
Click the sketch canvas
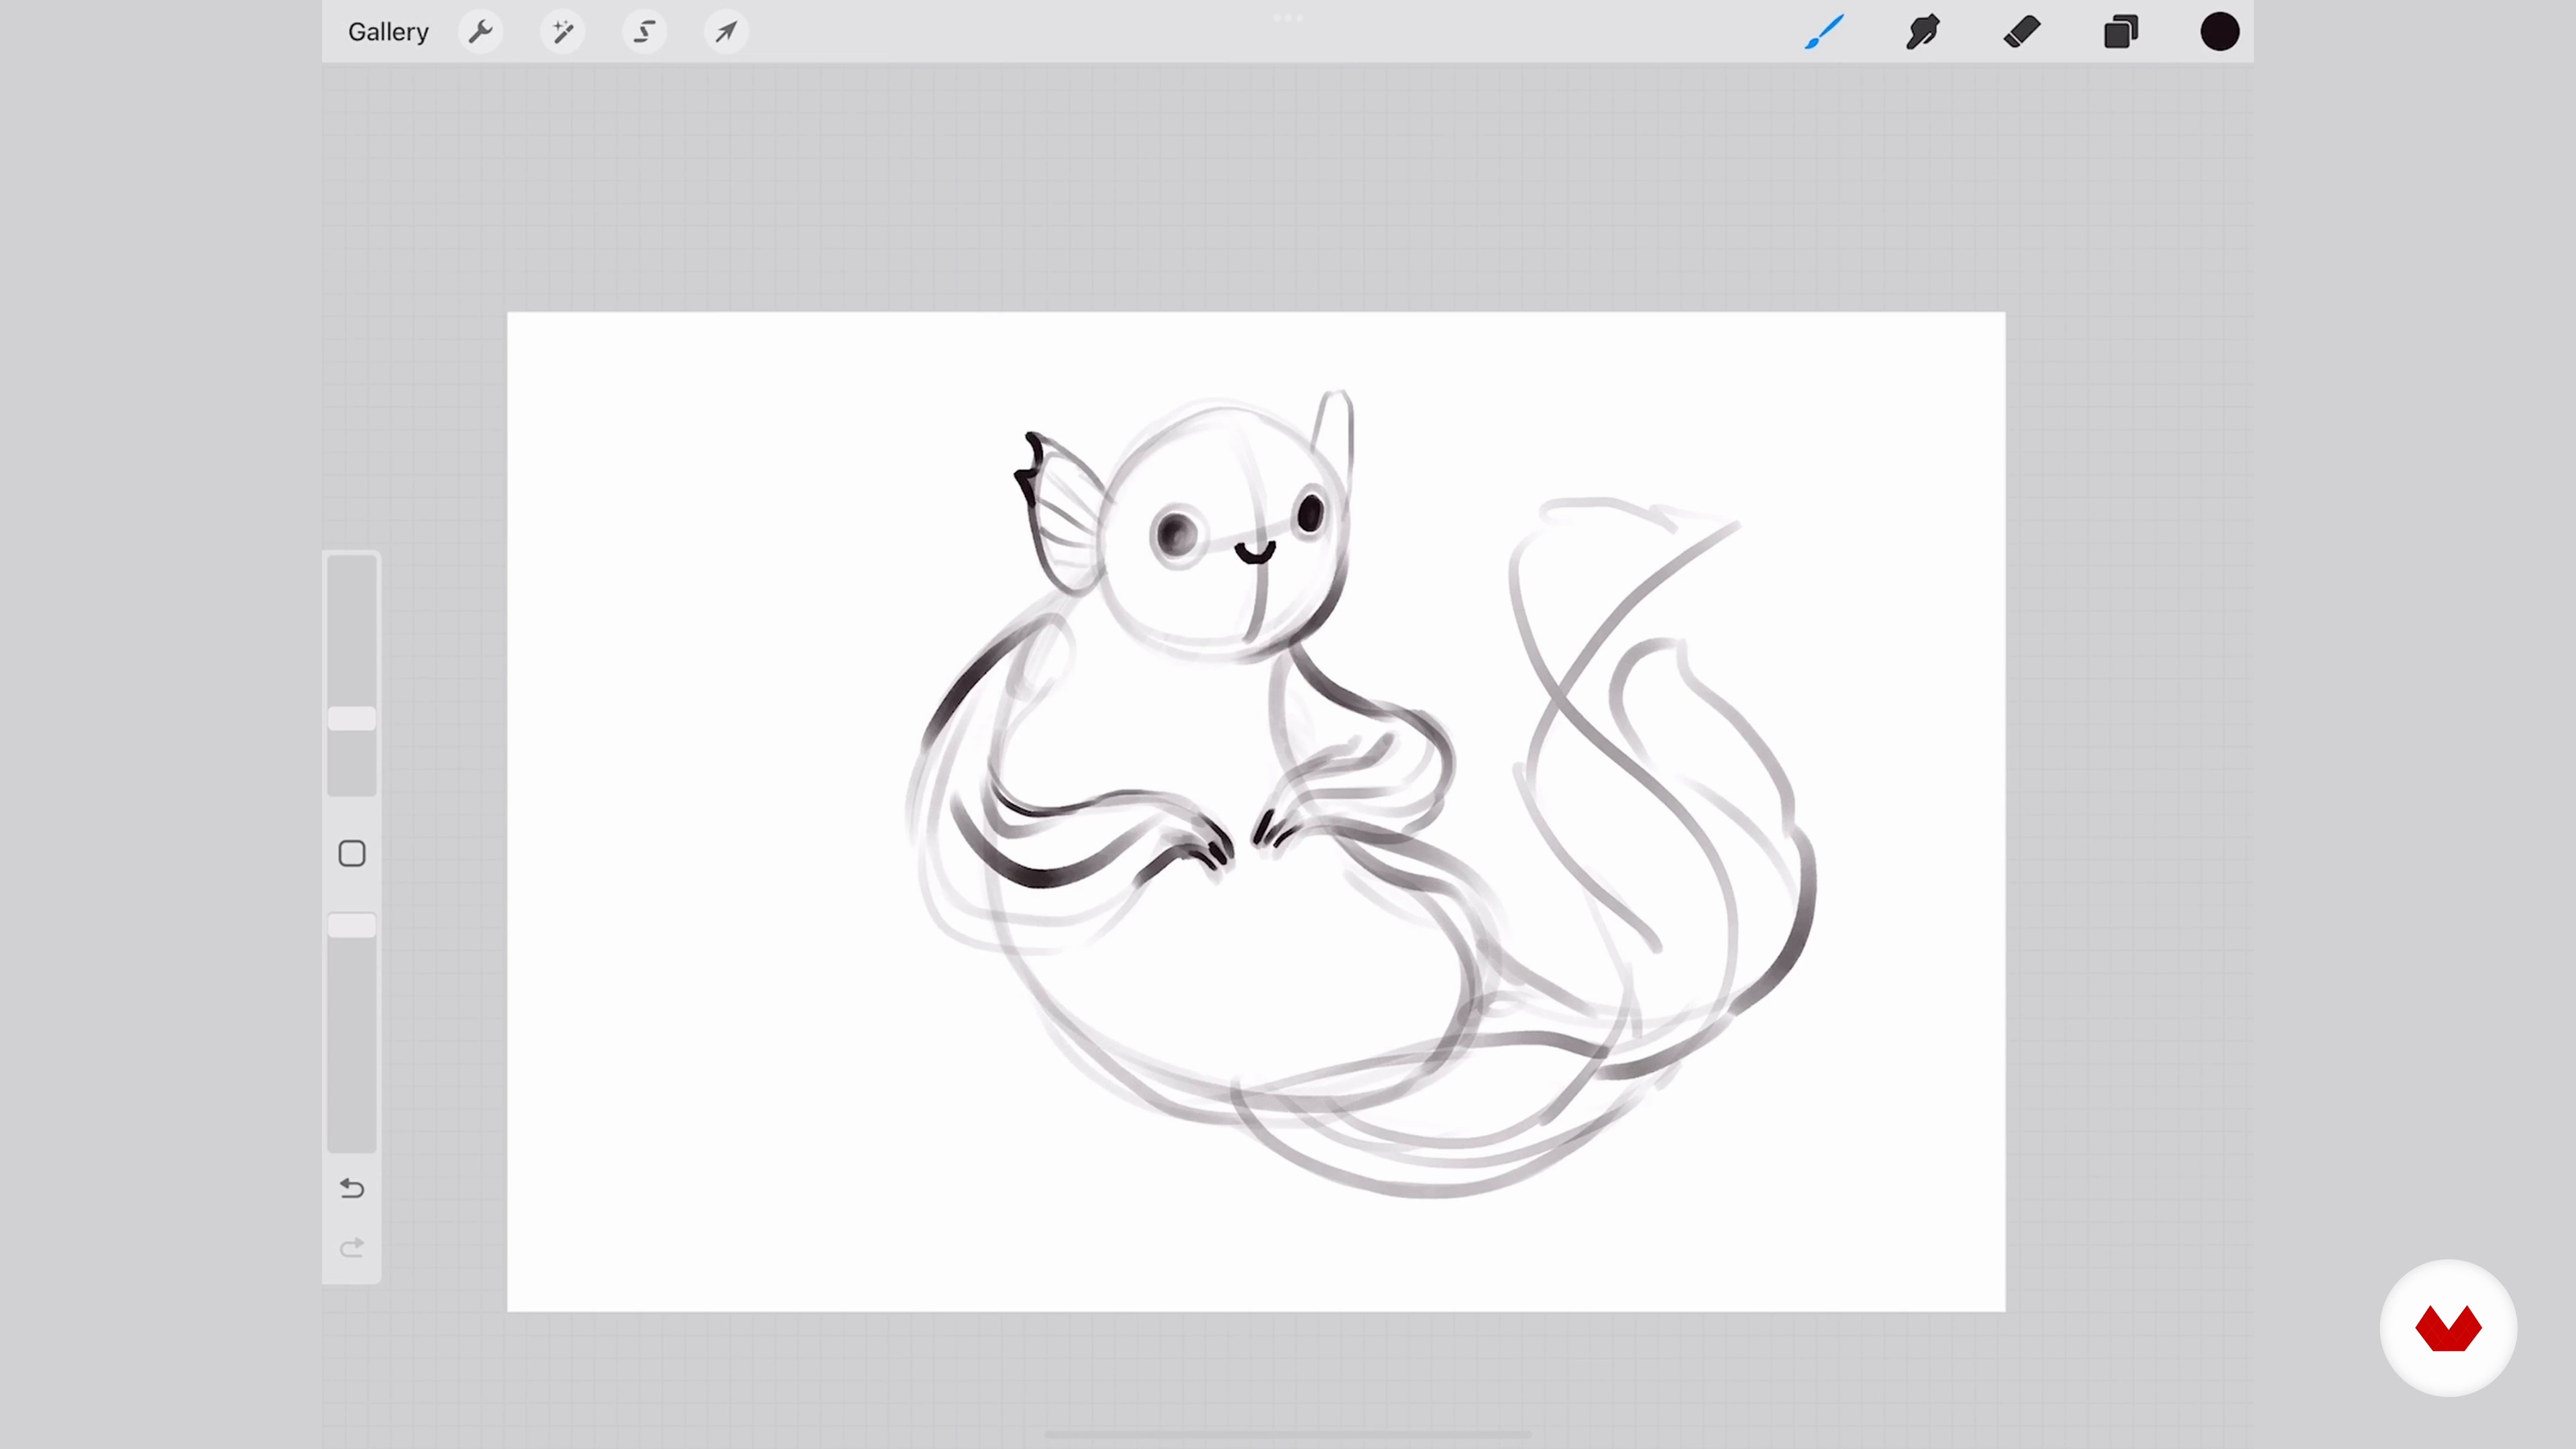(x=1256, y=812)
